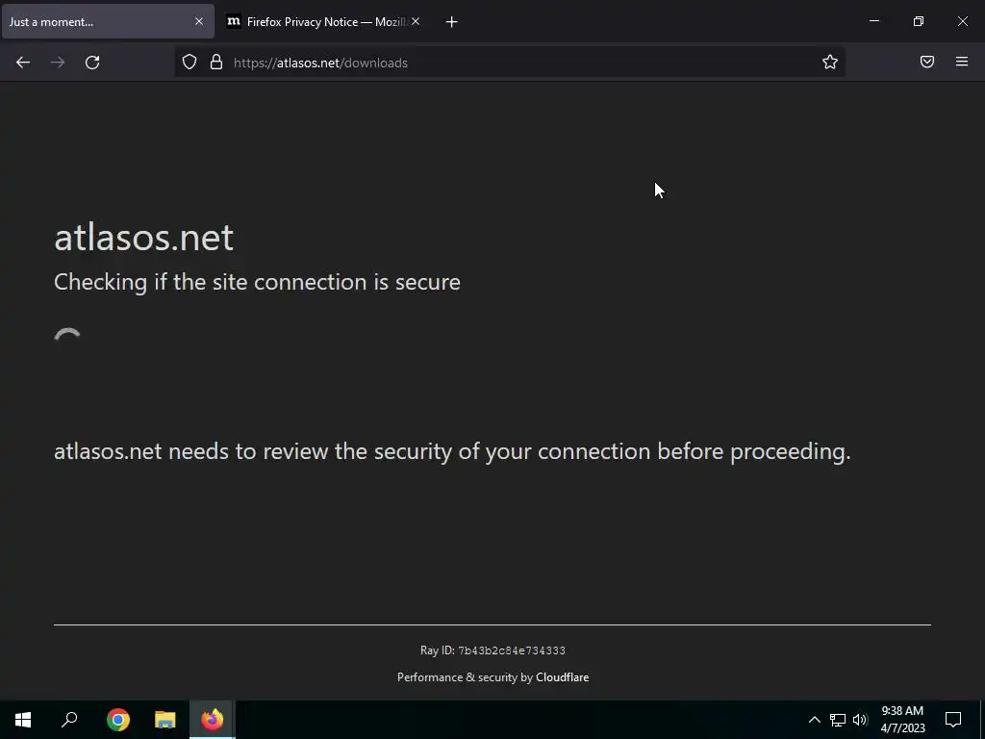The width and height of the screenshot is (985, 739).
Task: Click Show desktop sliver on taskbar
Action: click(982, 720)
